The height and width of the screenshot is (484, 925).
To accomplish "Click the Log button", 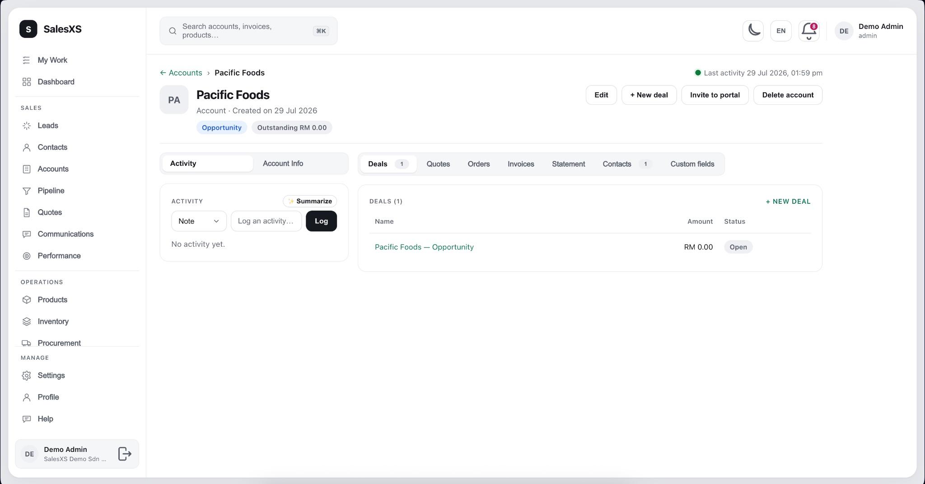I will [x=321, y=221].
